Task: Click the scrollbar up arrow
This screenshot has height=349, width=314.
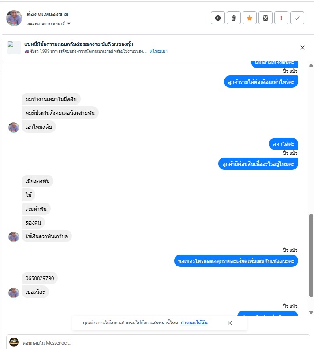Action: click(311, 65)
